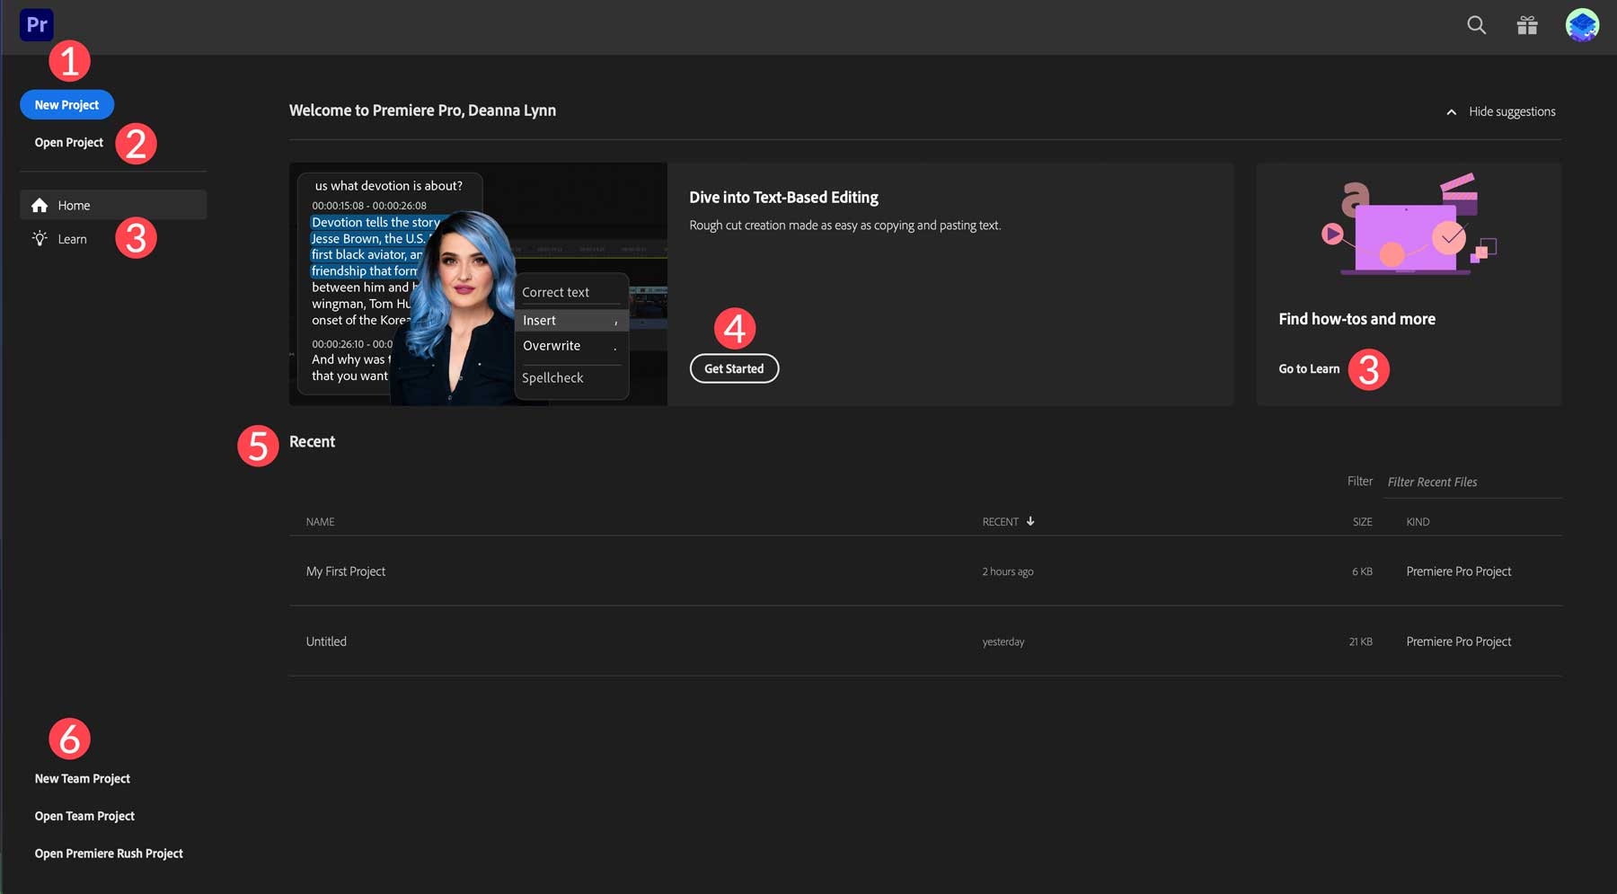Expand the Kind column header options
Viewport: 1617px width, 894px height.
1418,521
